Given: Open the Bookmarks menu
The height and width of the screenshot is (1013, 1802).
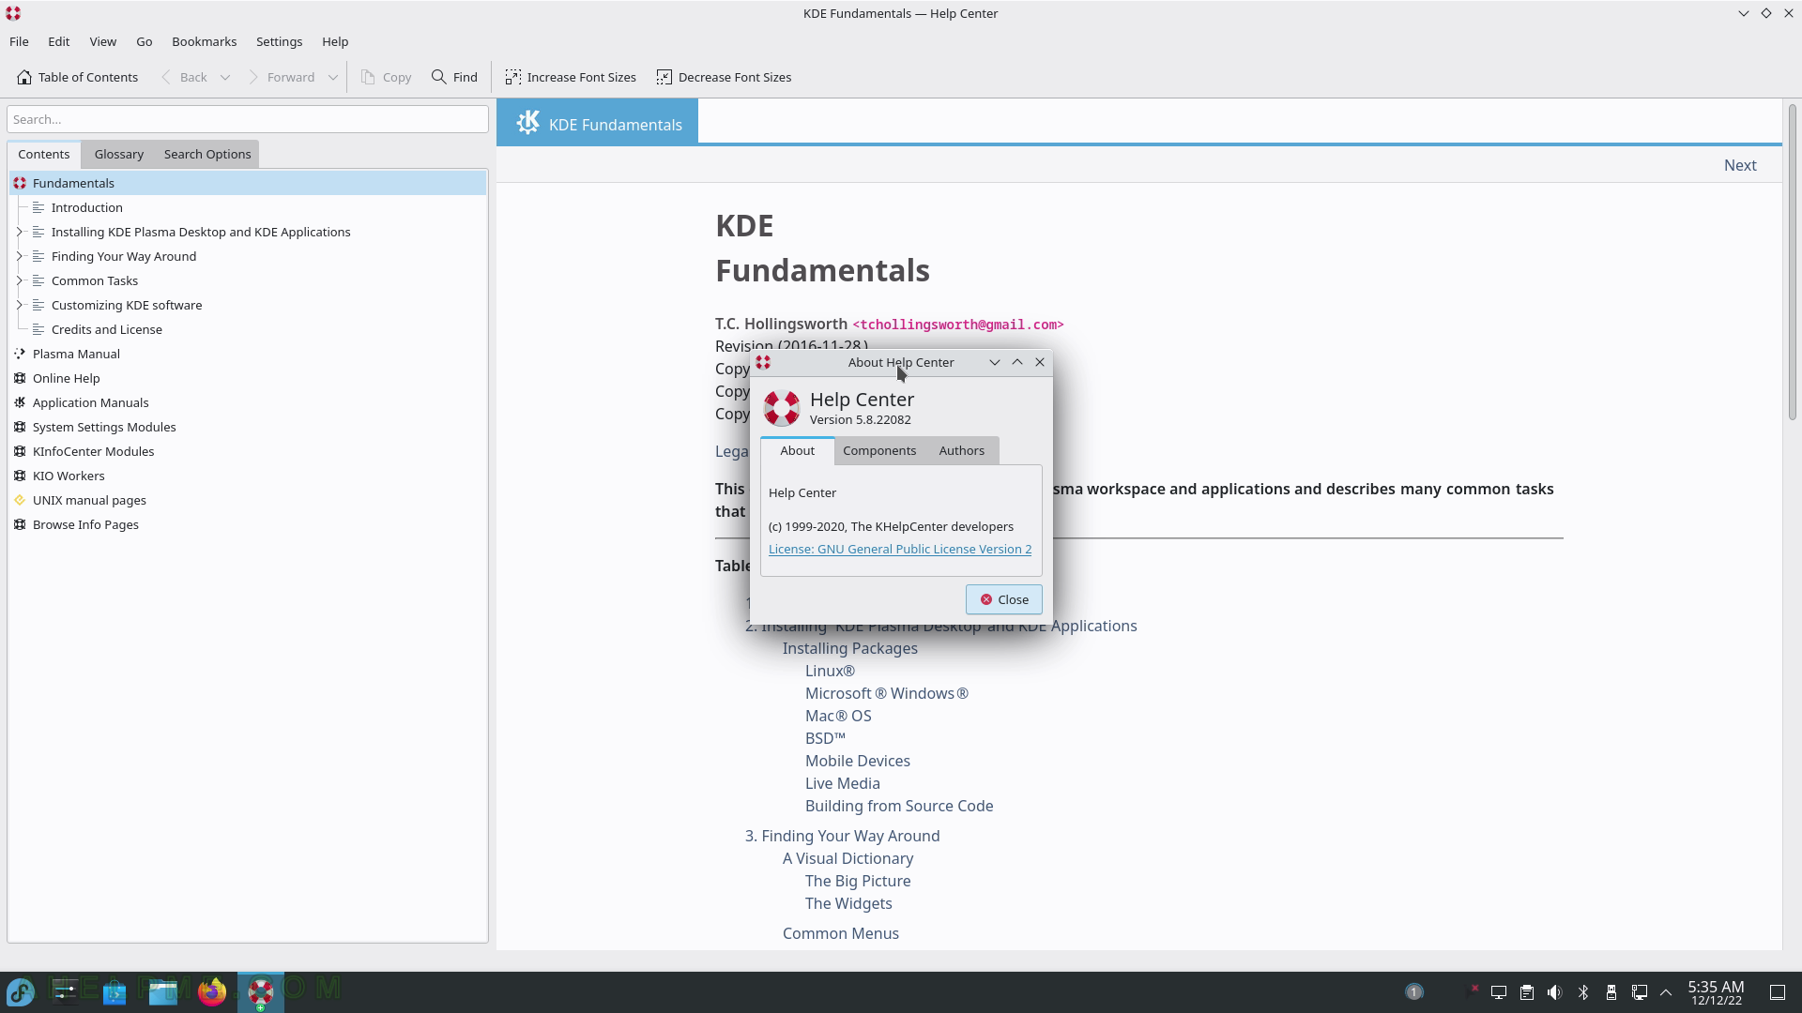Looking at the screenshot, I should click(x=204, y=41).
